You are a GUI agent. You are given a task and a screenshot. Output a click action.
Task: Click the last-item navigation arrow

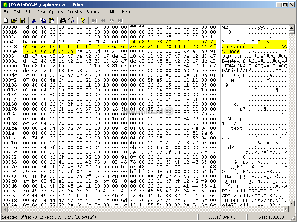click(120, 20)
